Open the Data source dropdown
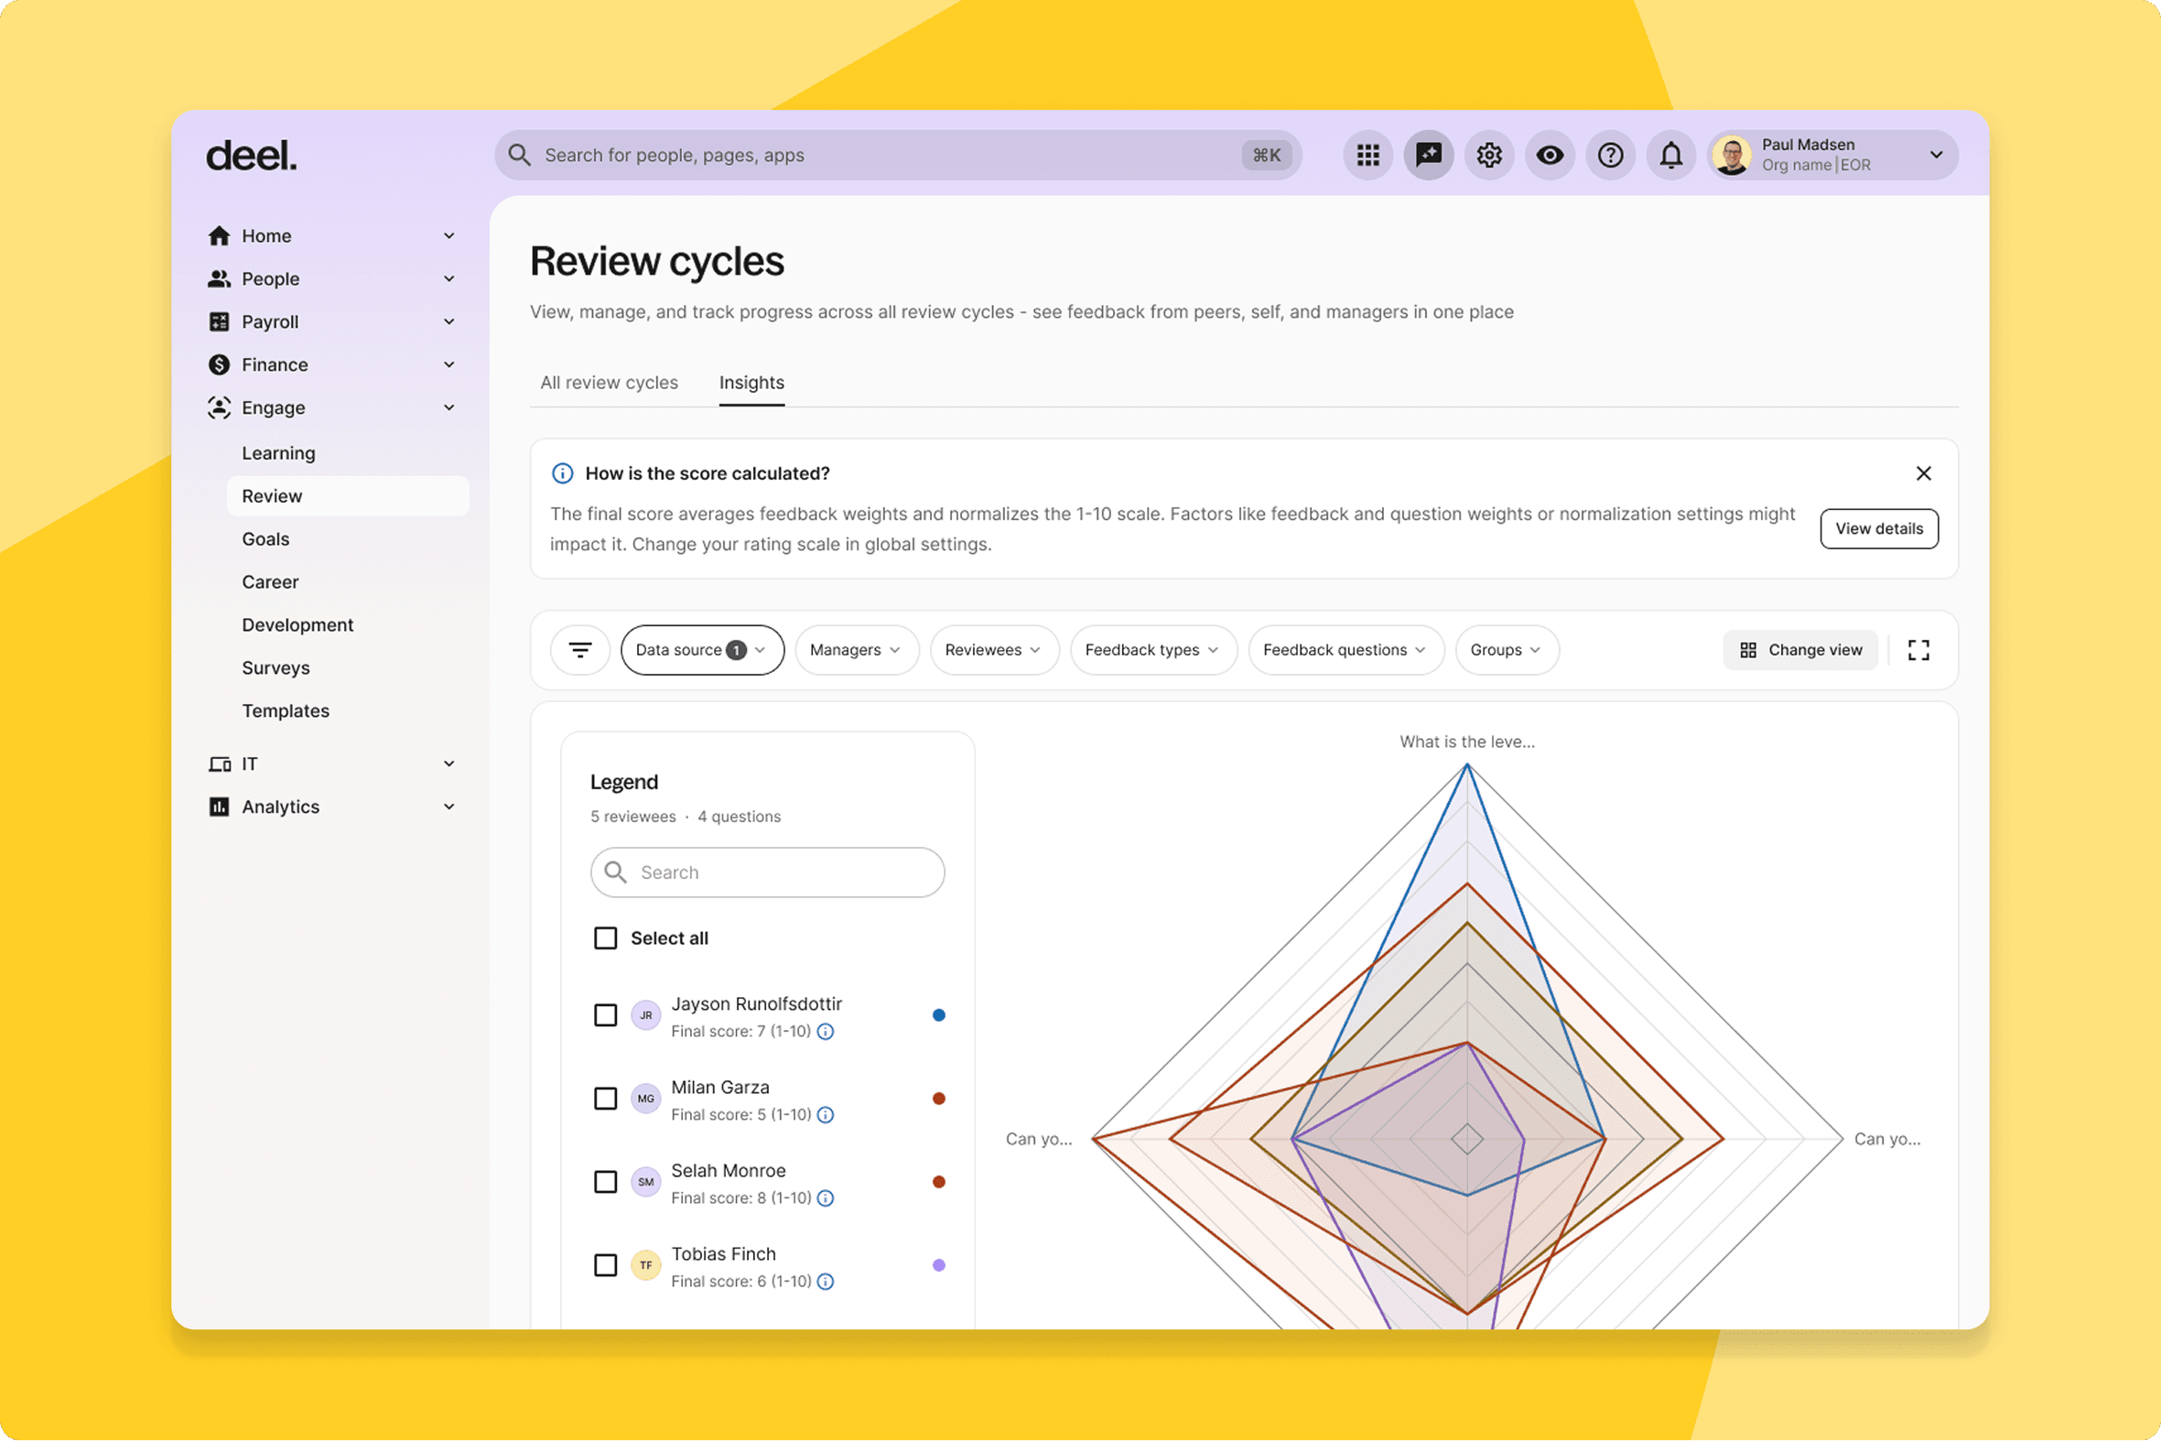This screenshot has width=2161, height=1441. (x=702, y=651)
